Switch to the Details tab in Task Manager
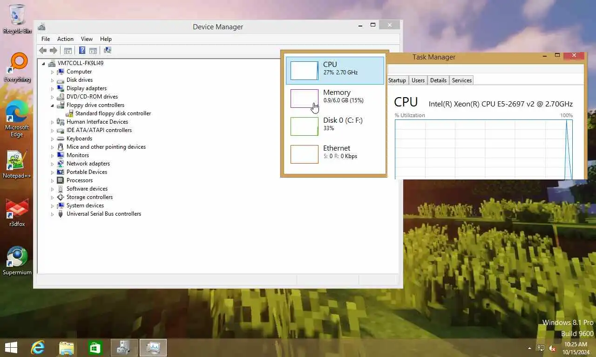Screen dimensions: 596x357 point(438,80)
